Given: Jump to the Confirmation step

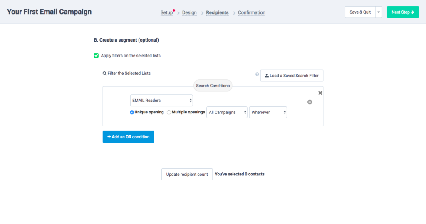Looking at the screenshot, I should (252, 13).
